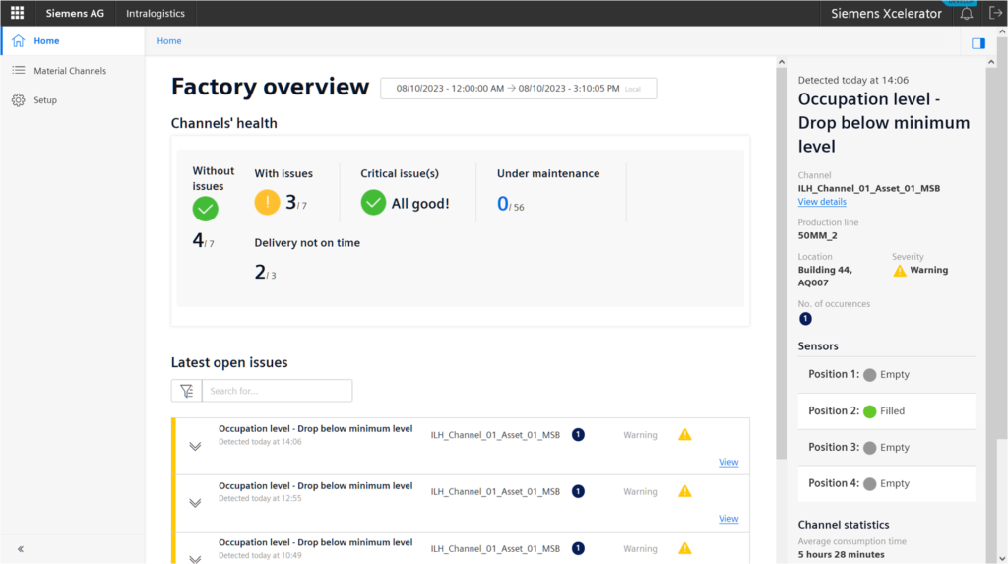Expand the issue detected at 14:06
This screenshot has height=564, width=1008.
point(195,446)
